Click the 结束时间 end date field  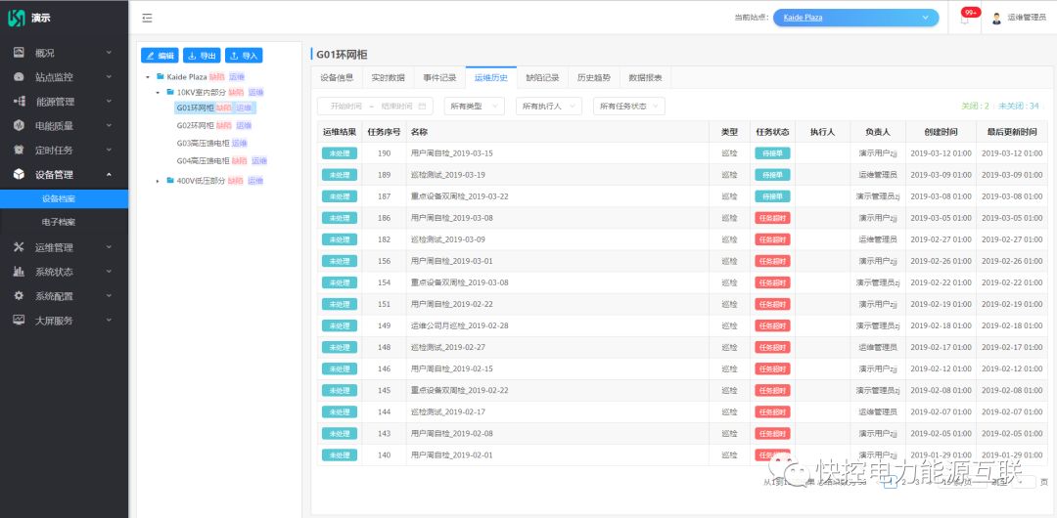click(396, 106)
